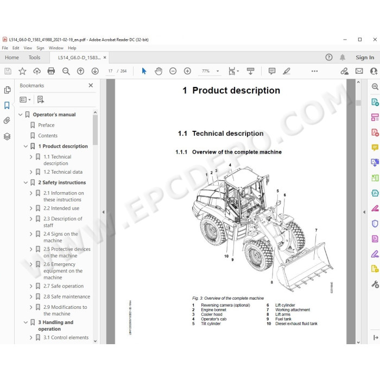This screenshot has height=380, width=380.
Task: Jump to Contents bookmark
Action: [48, 136]
